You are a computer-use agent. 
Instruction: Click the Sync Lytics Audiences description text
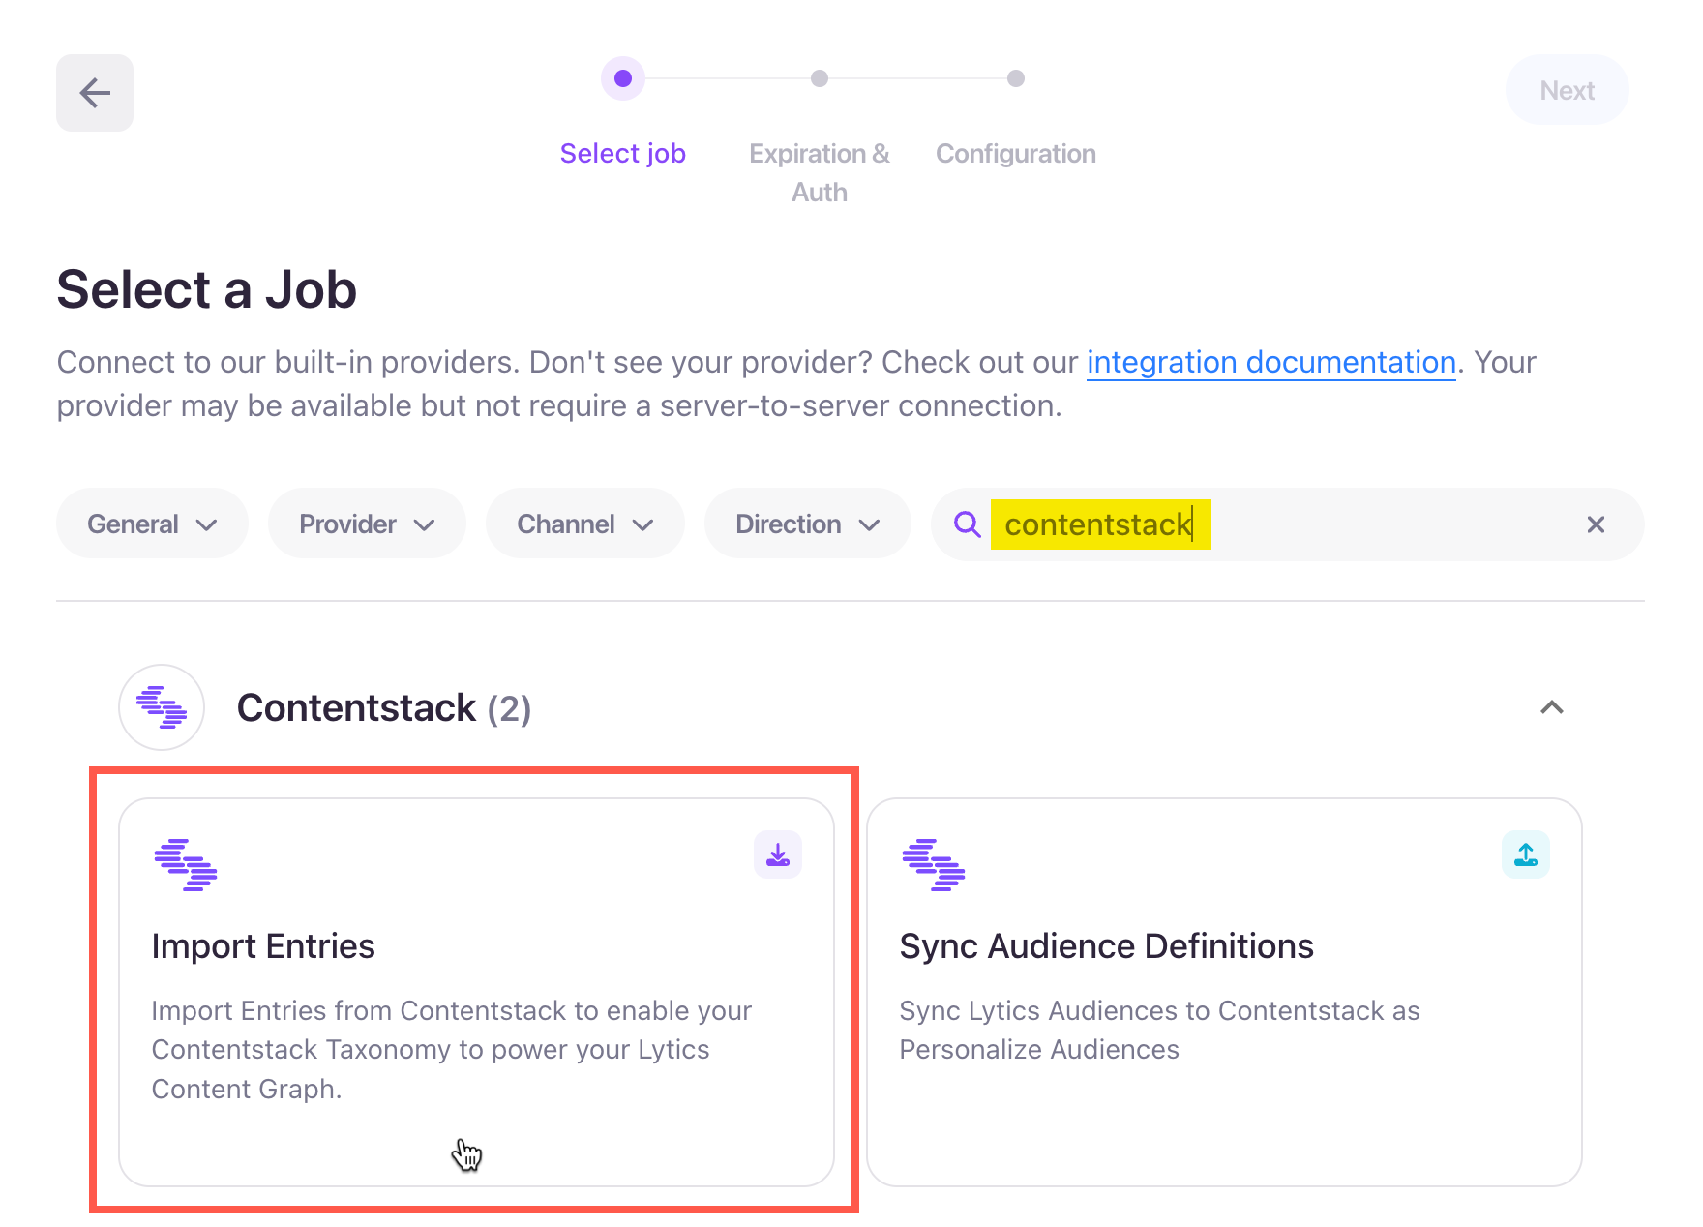pos(1159,1030)
